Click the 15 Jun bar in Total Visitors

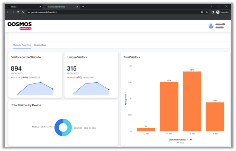click(x=192, y=101)
